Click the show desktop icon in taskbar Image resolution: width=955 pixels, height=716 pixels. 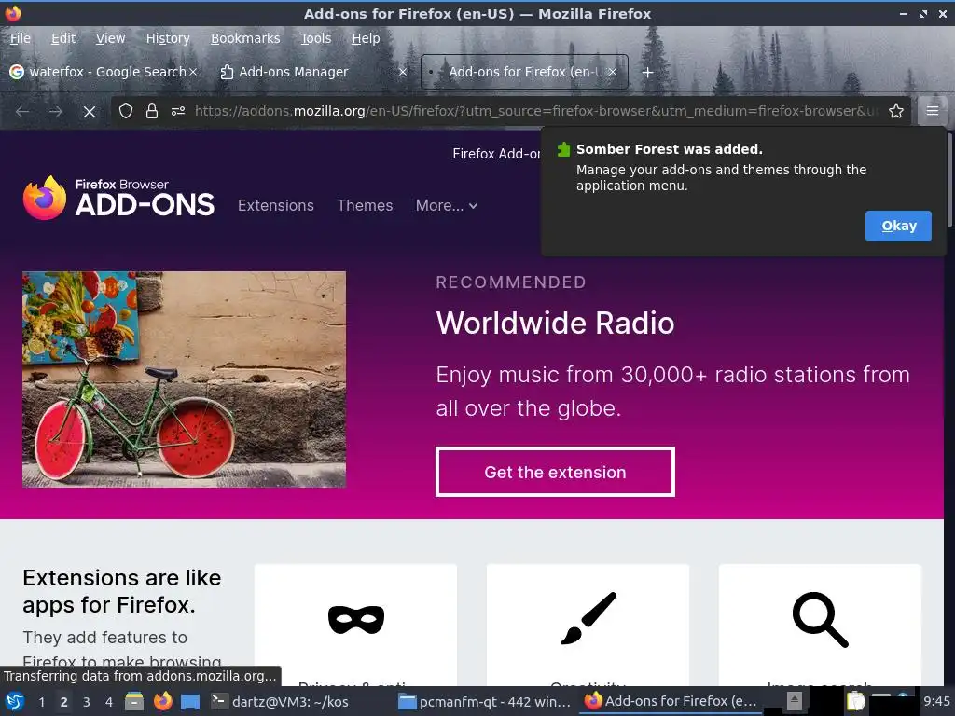[190, 702]
